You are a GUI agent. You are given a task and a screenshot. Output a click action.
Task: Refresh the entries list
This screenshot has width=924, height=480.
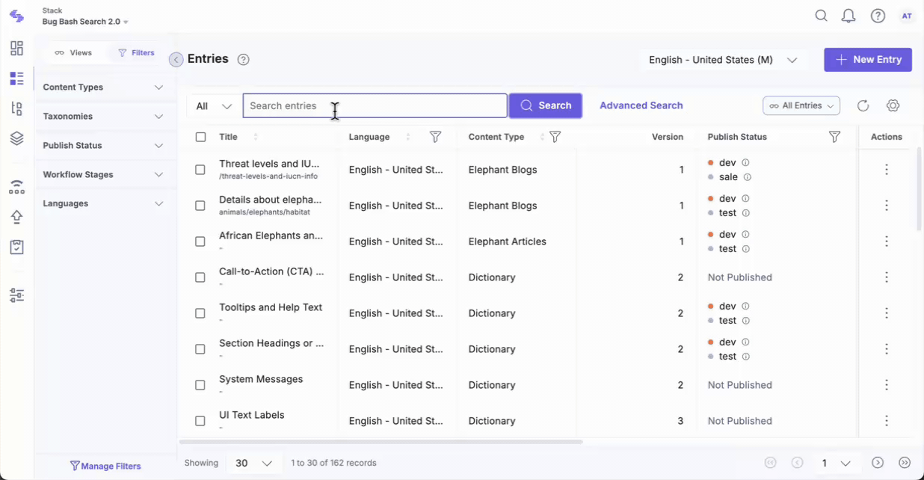(x=863, y=105)
